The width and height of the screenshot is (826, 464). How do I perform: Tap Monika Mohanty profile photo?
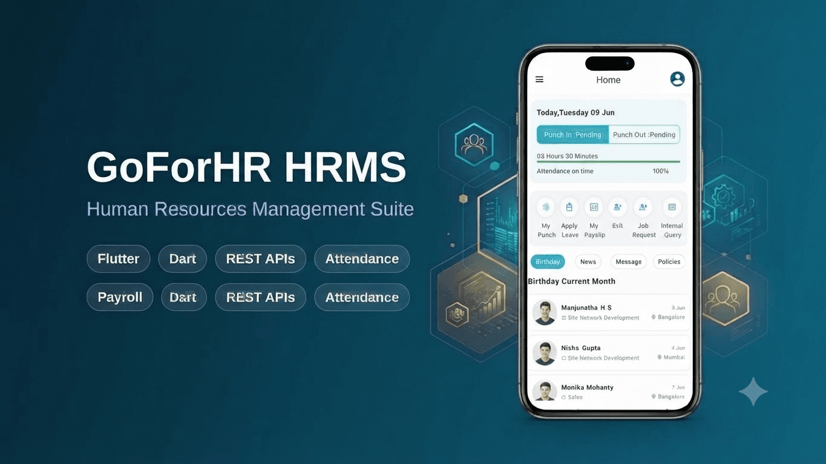pyautogui.click(x=545, y=390)
